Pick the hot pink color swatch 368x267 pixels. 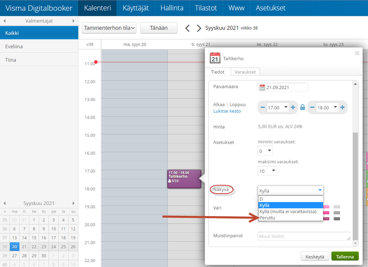coord(326,213)
